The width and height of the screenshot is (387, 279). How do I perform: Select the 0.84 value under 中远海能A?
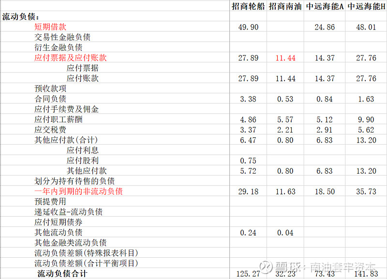click(325, 99)
